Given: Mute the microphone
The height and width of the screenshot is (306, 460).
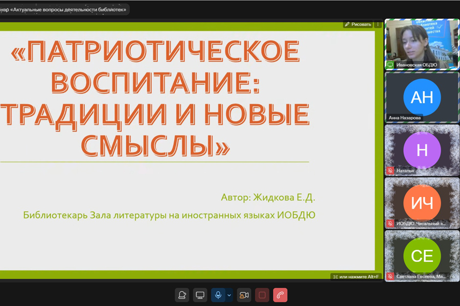Looking at the screenshot, I should coord(218,295).
